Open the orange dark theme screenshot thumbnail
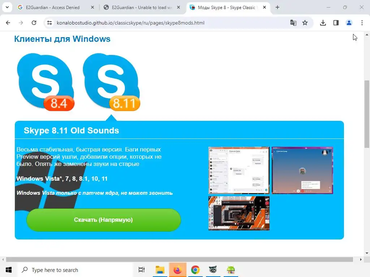Image resolution: width=370 pixels, height=277 pixels. (239, 213)
